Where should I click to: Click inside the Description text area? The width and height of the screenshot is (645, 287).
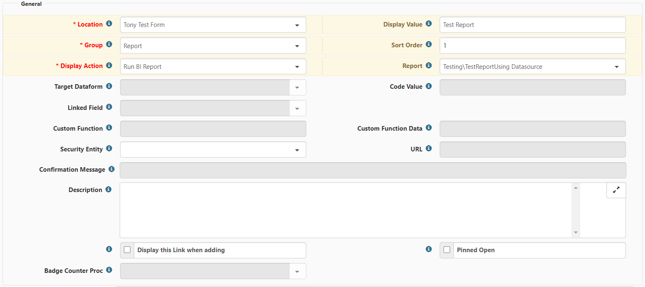[x=345, y=210]
